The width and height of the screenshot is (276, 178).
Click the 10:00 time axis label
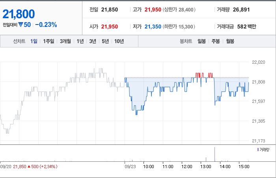tap(149, 167)
